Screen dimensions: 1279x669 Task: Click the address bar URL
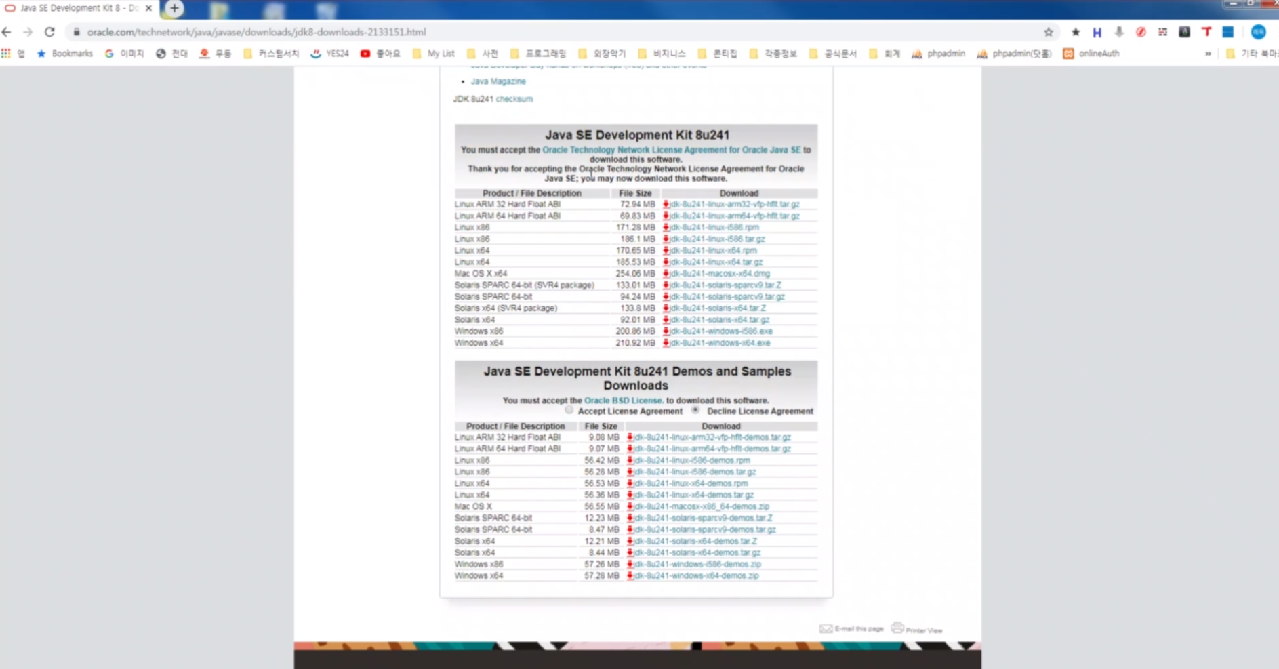(x=256, y=32)
